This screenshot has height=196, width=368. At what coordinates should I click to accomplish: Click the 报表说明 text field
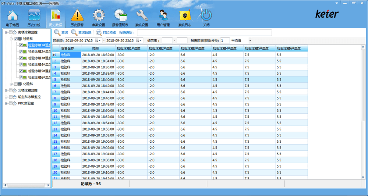pos(204,33)
